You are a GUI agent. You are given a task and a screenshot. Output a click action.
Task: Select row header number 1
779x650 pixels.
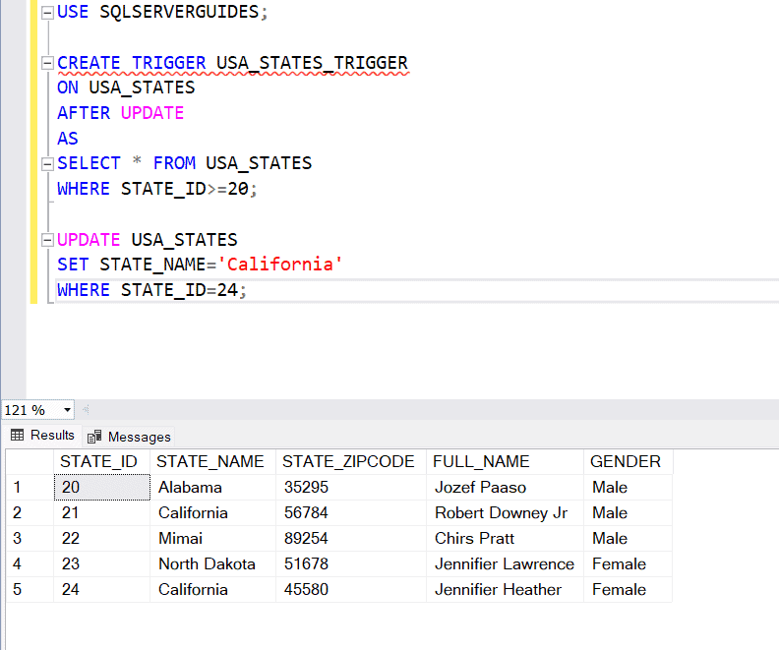point(30,487)
